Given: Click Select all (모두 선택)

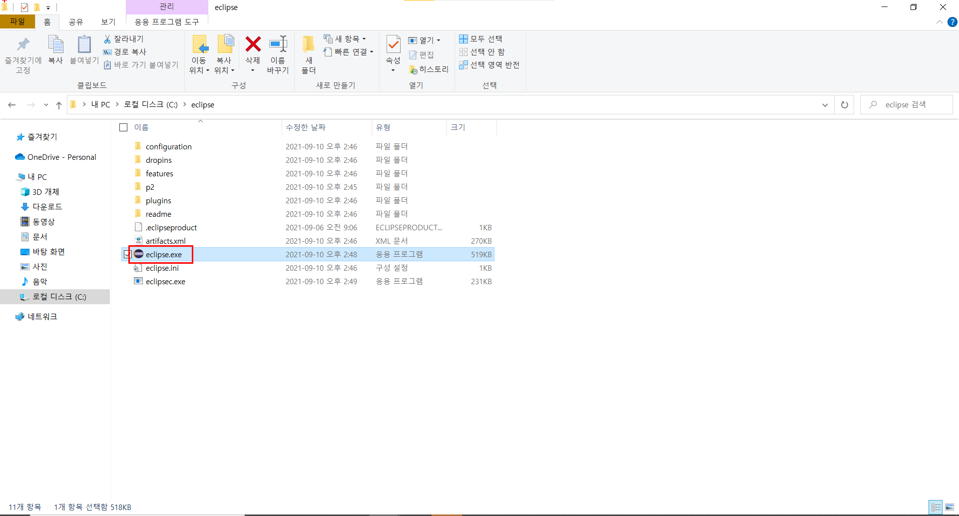Looking at the screenshot, I should coord(480,39).
